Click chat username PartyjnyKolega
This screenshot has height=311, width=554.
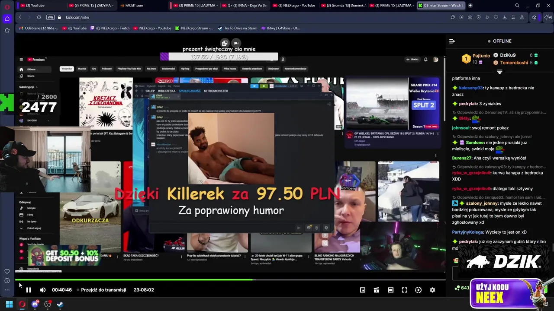(x=467, y=232)
